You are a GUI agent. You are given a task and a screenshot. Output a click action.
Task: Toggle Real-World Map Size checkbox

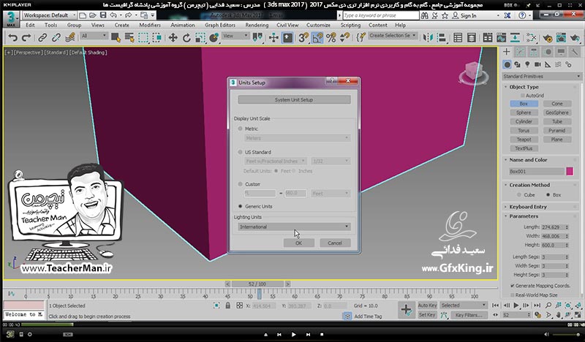513,295
